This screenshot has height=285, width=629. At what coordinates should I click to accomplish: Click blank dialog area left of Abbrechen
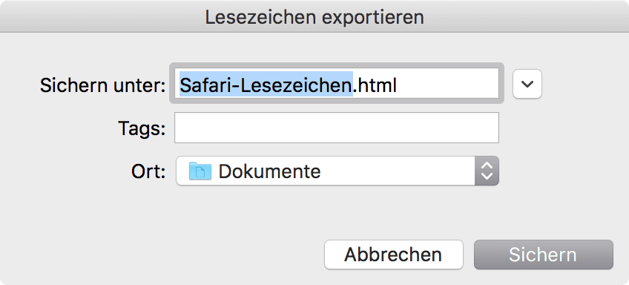coord(160,255)
